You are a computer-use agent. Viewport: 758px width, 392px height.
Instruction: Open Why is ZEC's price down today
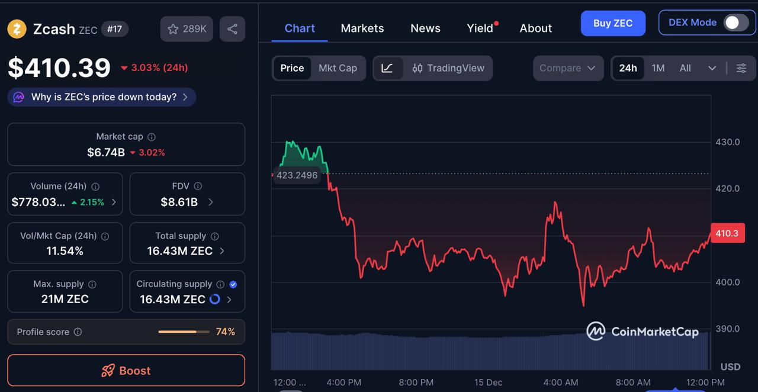click(x=101, y=97)
